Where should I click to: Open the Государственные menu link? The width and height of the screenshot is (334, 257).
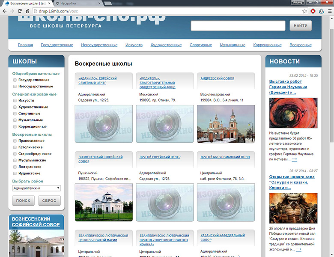pyautogui.click(x=57, y=45)
